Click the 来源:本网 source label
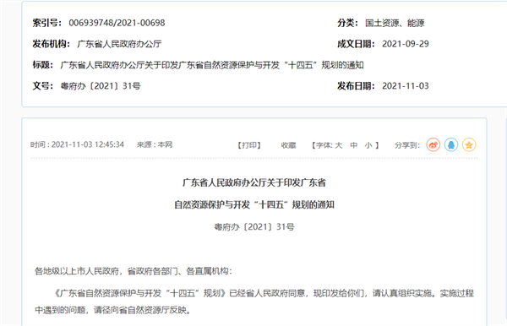Viewport: 507px width, 326px height. [x=155, y=144]
